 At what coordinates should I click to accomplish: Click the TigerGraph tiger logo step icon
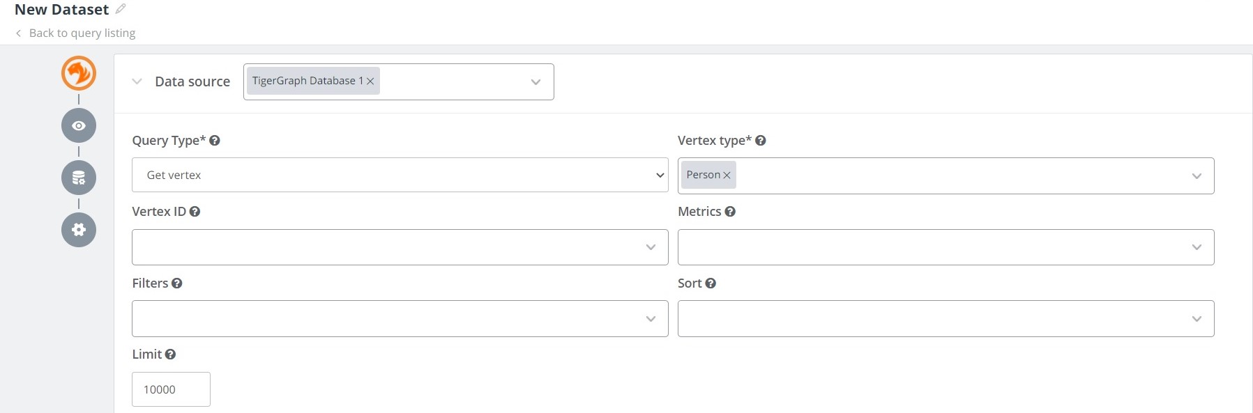coord(79,73)
